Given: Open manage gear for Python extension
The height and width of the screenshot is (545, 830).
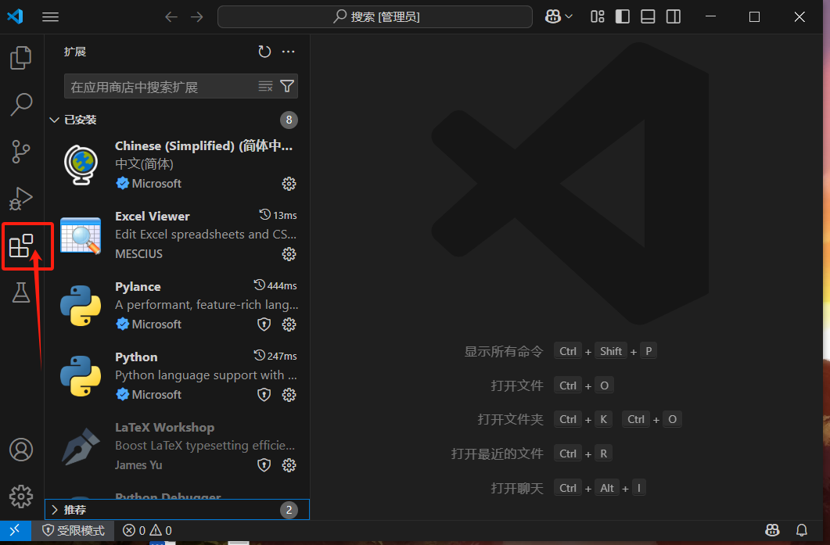Looking at the screenshot, I should (289, 395).
